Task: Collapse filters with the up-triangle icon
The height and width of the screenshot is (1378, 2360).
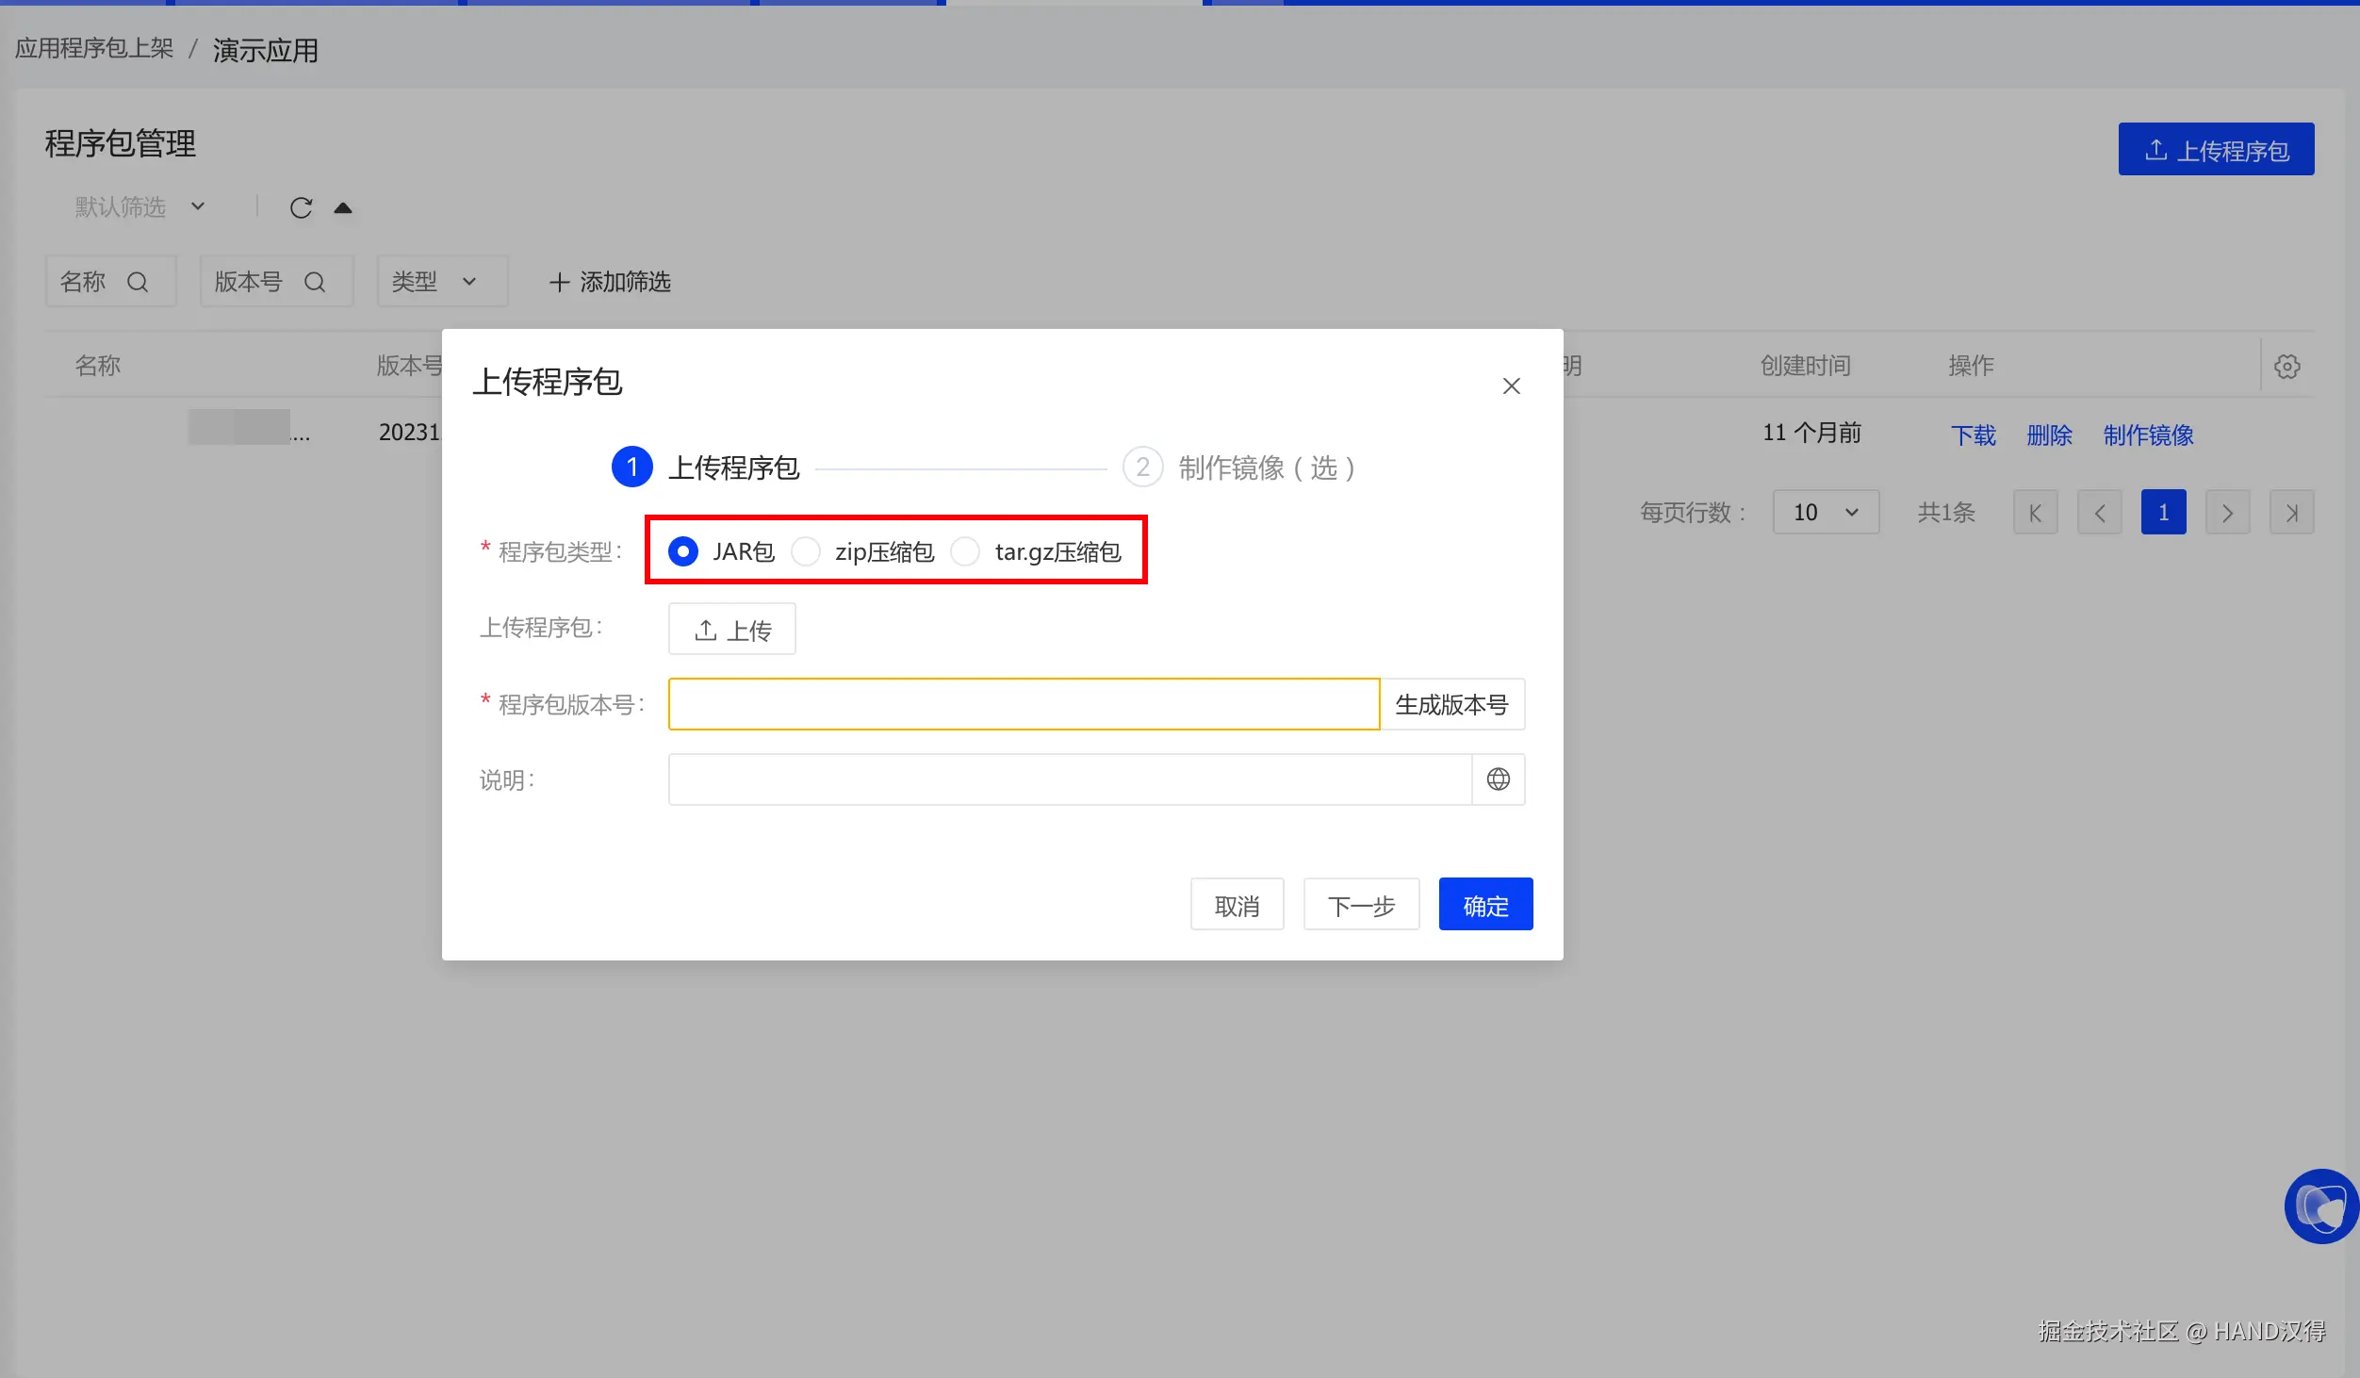Action: tap(343, 207)
